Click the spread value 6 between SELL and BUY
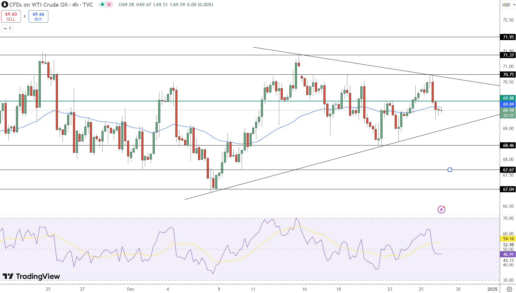 tap(25, 16)
